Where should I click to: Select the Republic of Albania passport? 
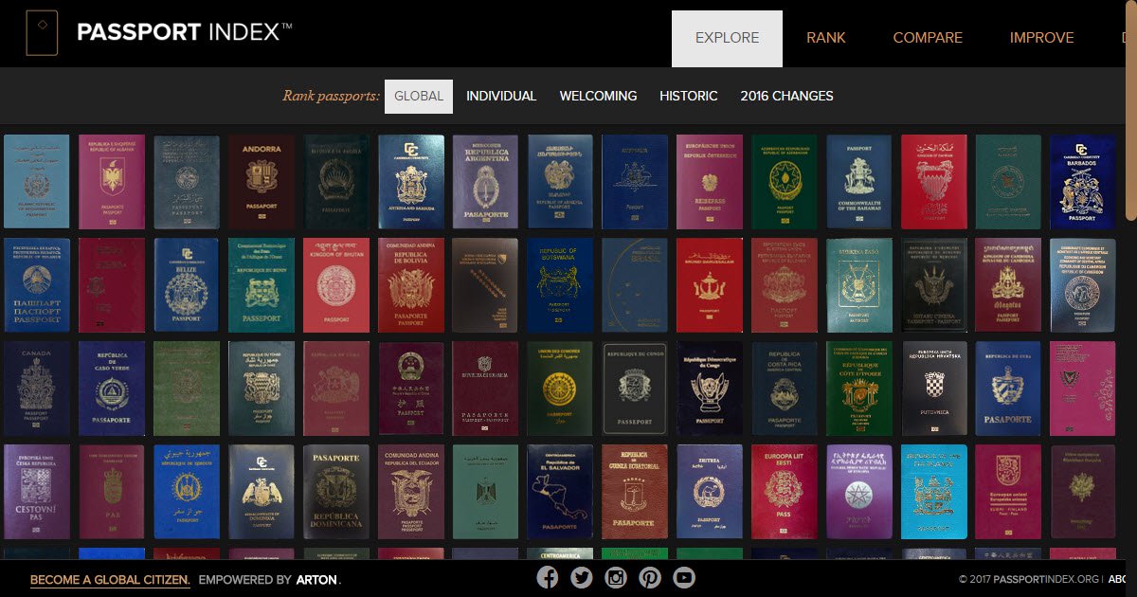click(x=112, y=182)
